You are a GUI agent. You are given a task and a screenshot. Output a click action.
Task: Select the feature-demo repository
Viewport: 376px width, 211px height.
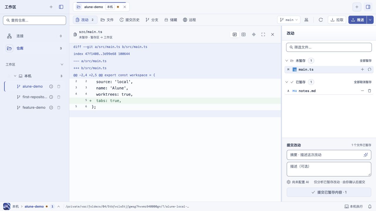[x=34, y=108]
